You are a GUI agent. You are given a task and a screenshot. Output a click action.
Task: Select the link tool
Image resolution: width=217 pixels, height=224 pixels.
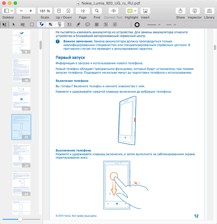click(106, 24)
